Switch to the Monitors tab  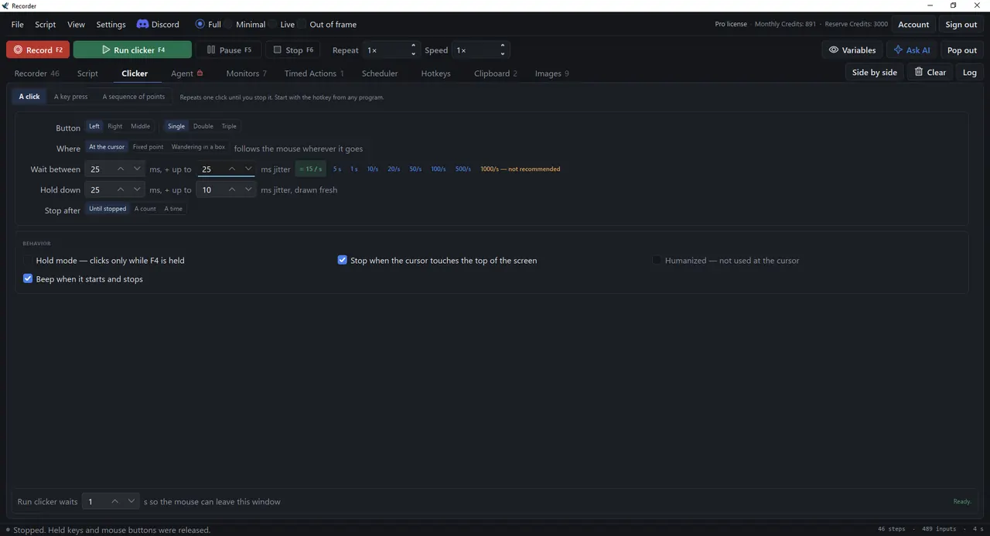pos(246,73)
